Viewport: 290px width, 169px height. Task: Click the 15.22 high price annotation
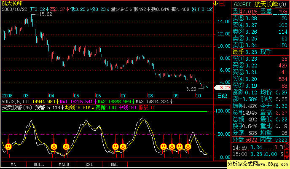point(46,14)
